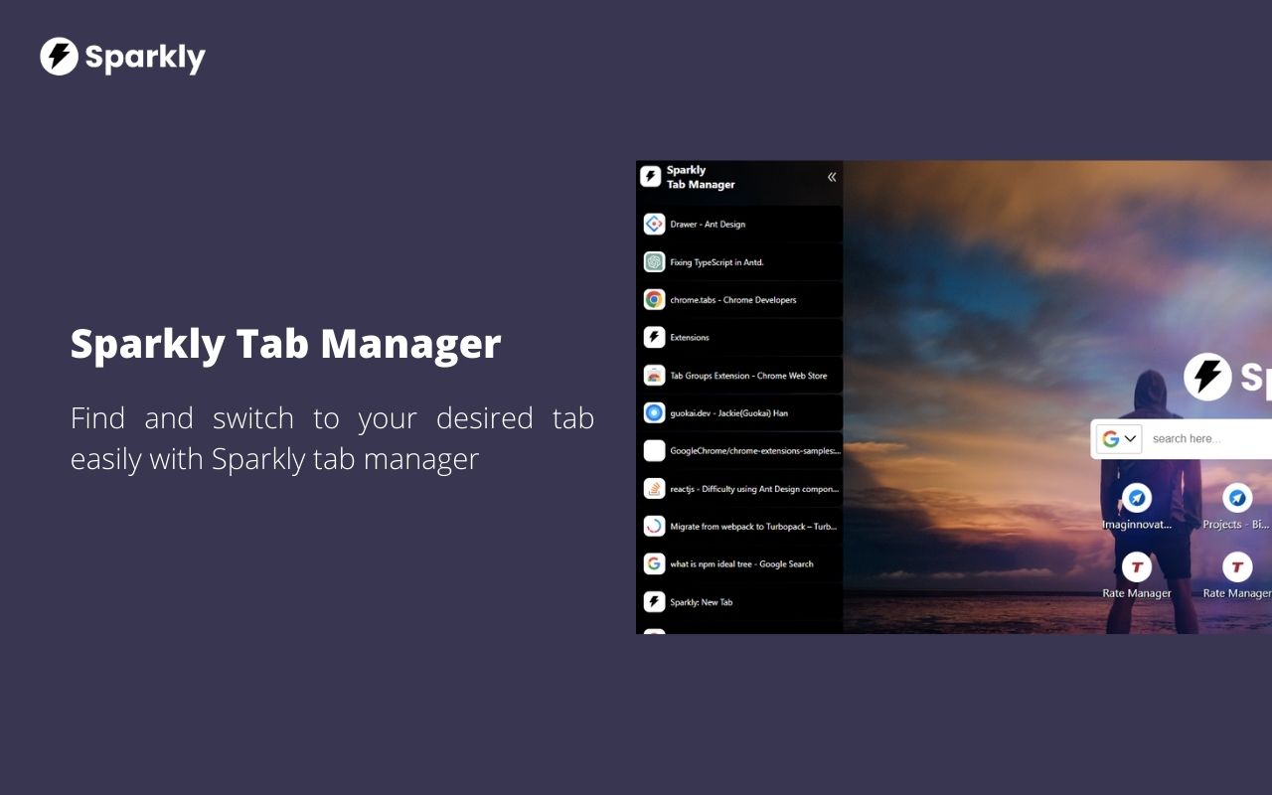Switch to the Drawer - Ant Design tab
The width and height of the screenshot is (1272, 795).
740,224
